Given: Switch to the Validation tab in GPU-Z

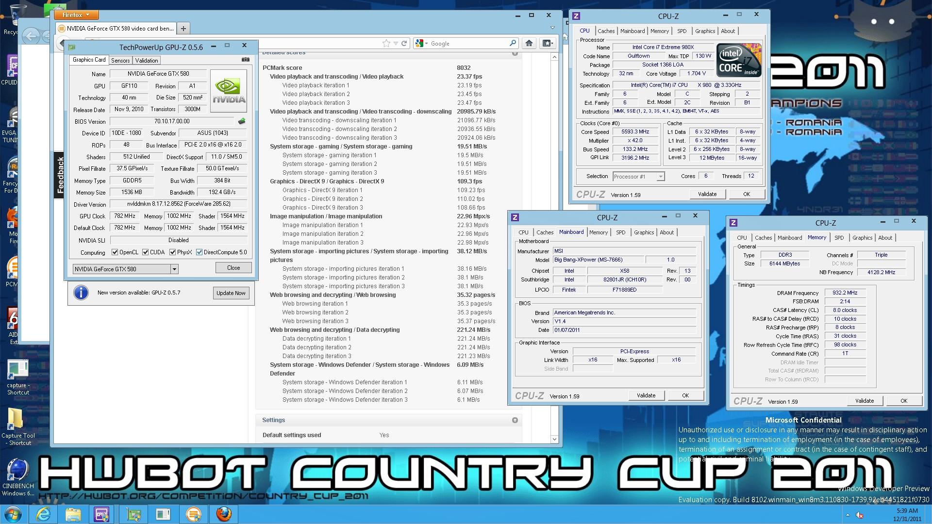Looking at the screenshot, I should [x=146, y=60].
